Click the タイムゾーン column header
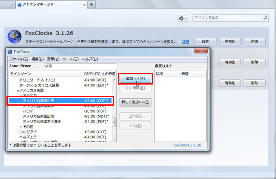 46,74
